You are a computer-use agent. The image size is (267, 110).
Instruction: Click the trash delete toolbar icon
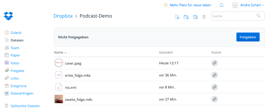(x=204, y=17)
